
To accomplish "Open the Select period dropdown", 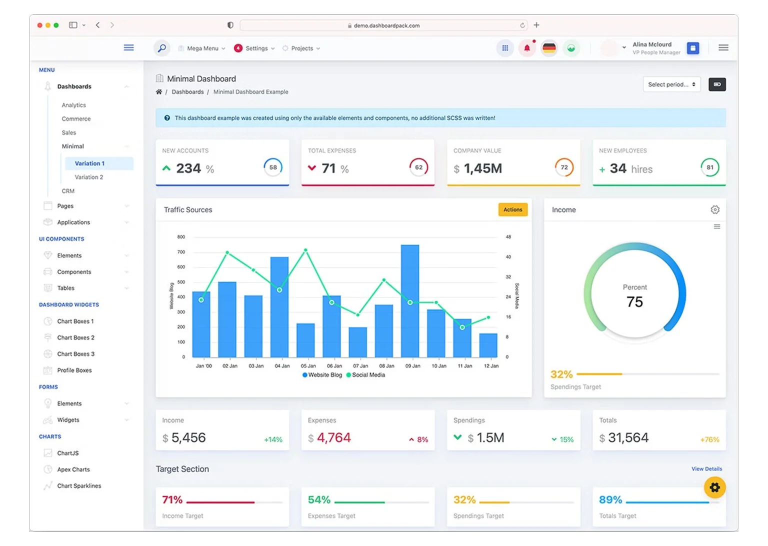I will [x=671, y=84].
